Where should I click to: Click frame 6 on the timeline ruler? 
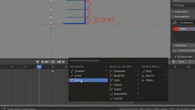[12, 67]
